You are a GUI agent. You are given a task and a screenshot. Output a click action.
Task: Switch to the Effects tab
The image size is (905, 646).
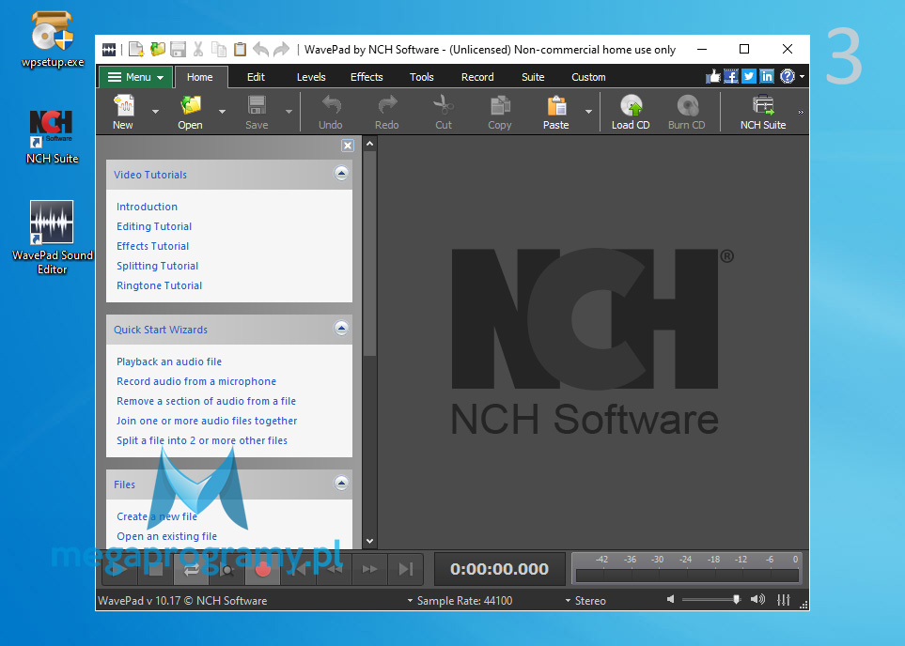367,77
